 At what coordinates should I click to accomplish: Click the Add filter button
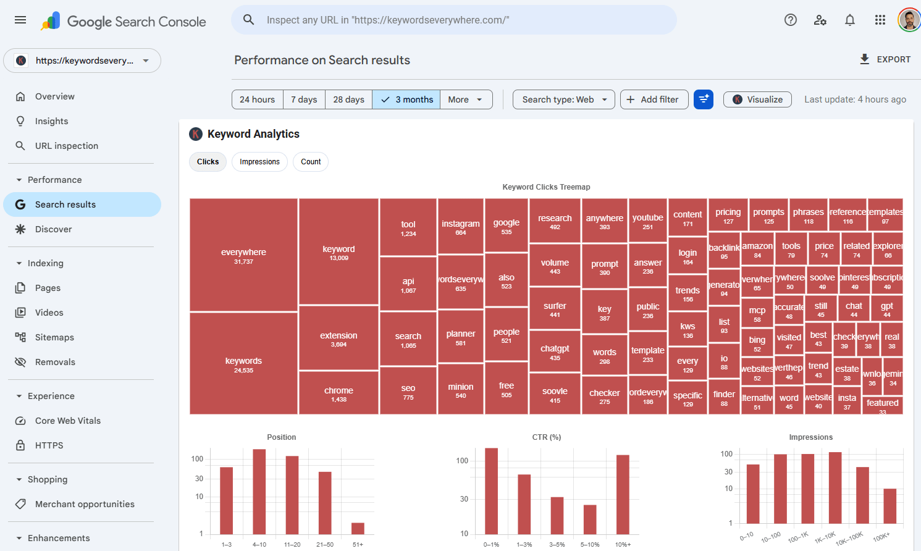click(654, 99)
